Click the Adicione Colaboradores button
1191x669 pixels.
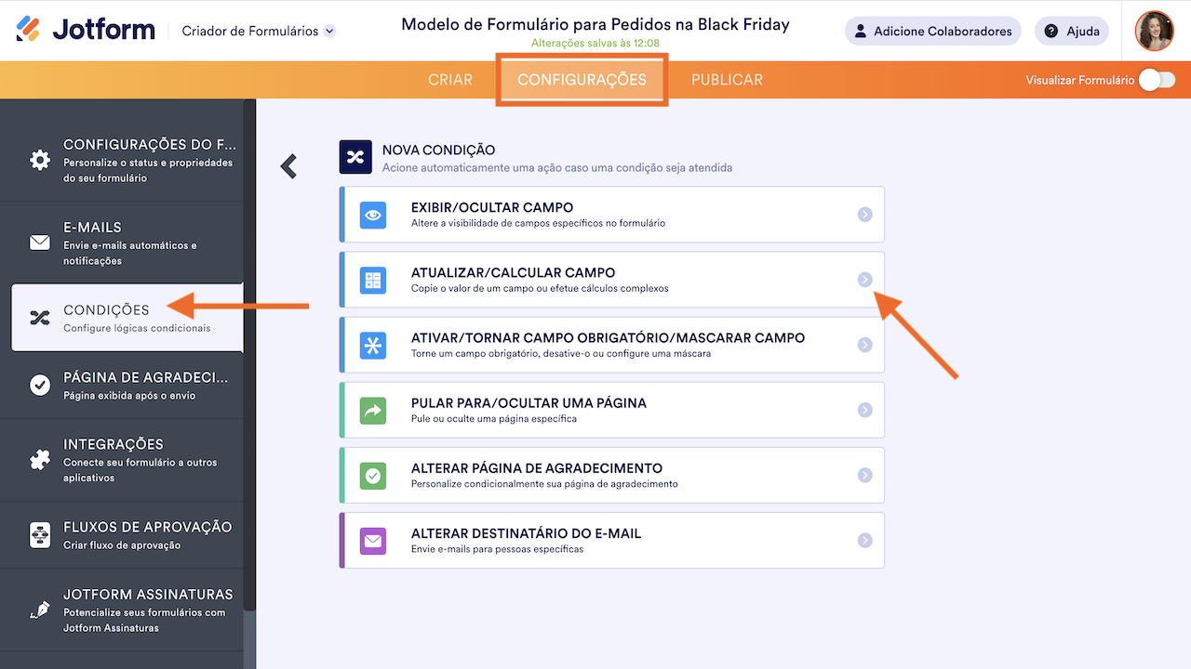pyautogui.click(x=932, y=31)
